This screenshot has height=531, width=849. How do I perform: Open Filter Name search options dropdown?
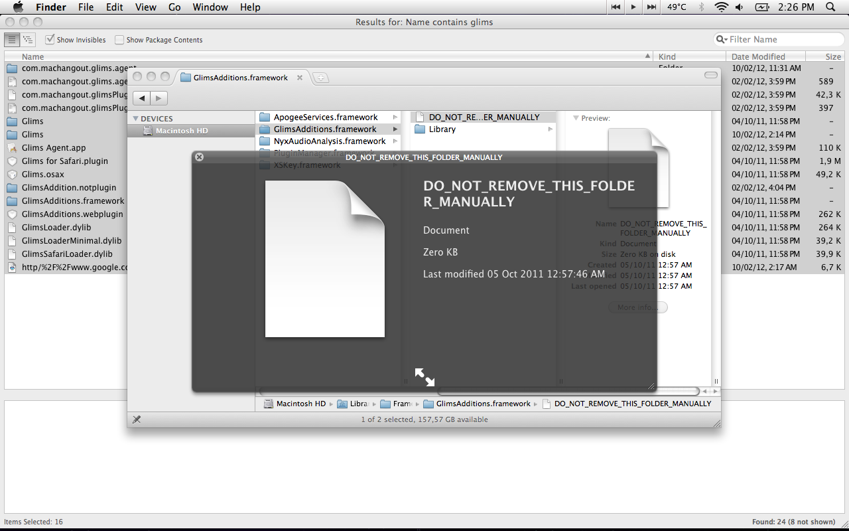tap(722, 40)
